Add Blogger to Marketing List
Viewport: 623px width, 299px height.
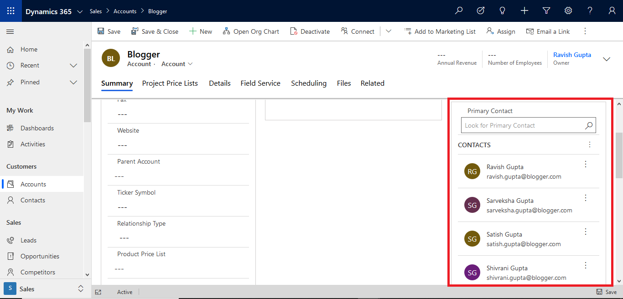pyautogui.click(x=440, y=31)
